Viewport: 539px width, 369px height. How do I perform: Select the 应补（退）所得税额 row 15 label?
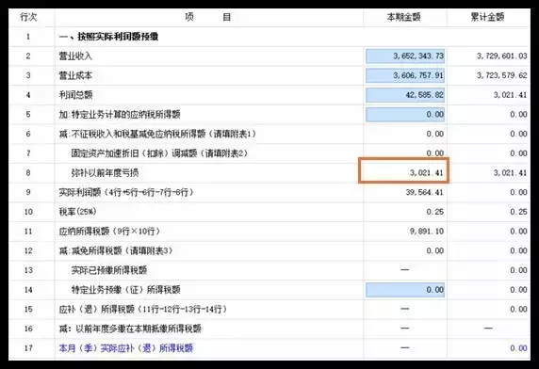143,310
